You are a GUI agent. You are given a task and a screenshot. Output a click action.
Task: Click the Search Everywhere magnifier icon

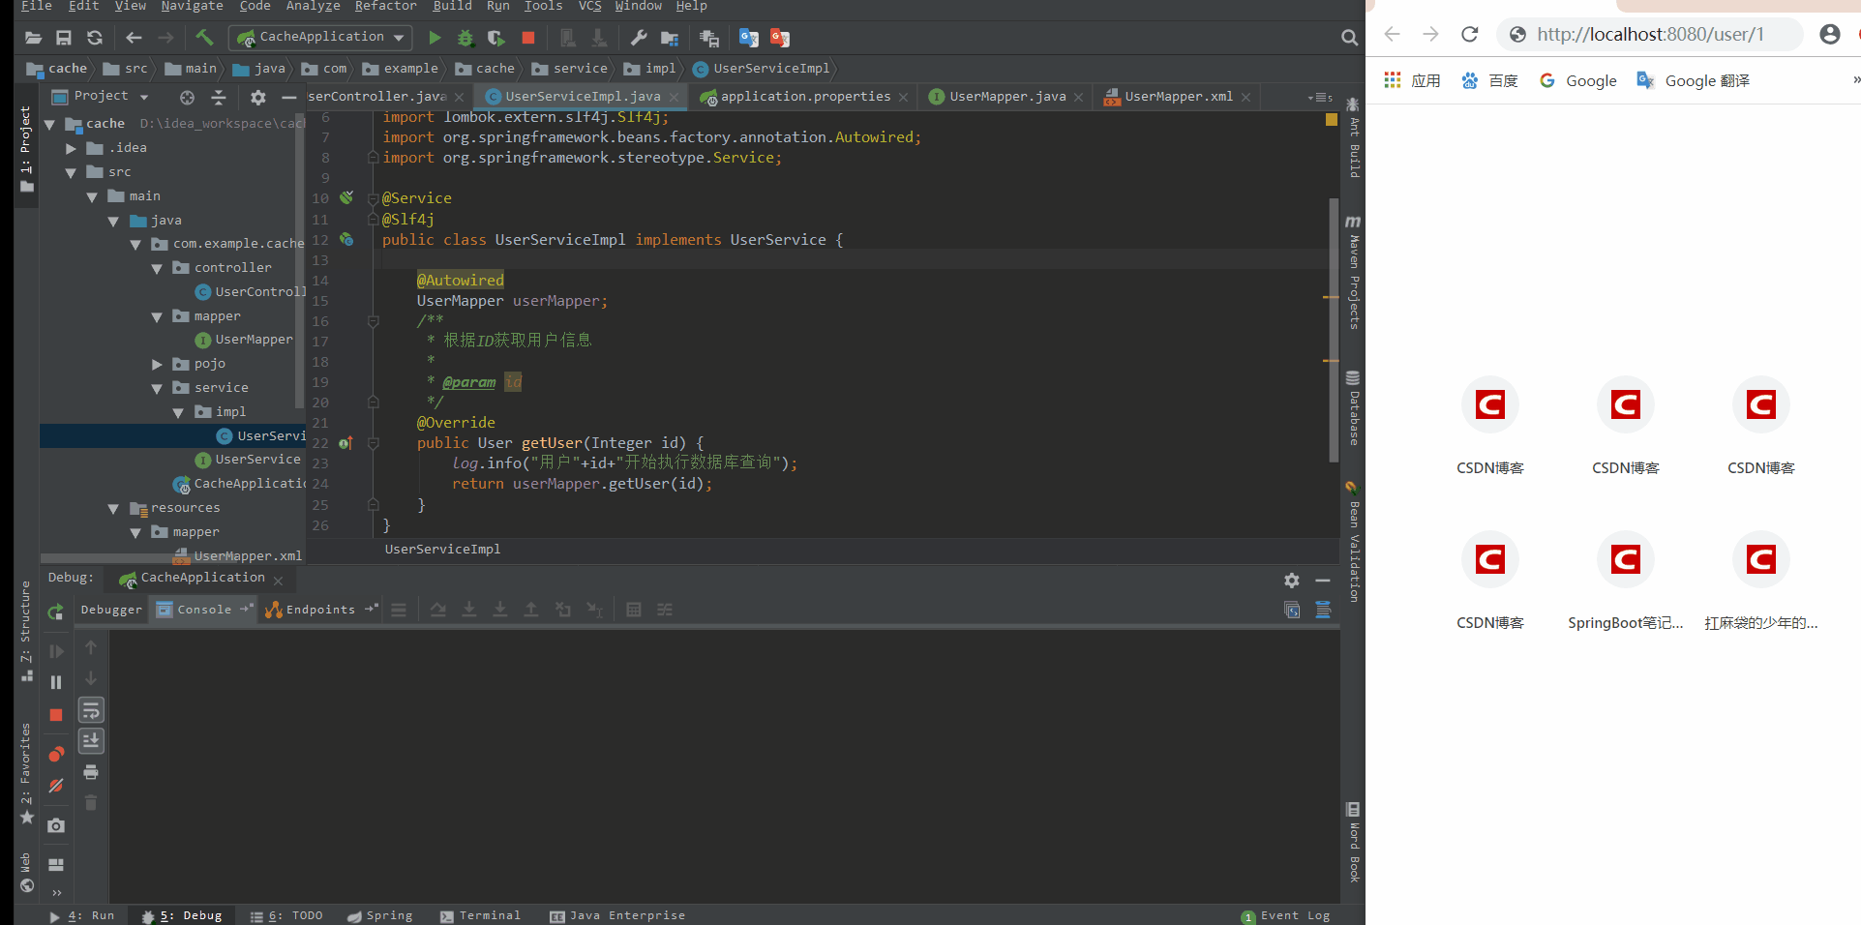point(1349,38)
